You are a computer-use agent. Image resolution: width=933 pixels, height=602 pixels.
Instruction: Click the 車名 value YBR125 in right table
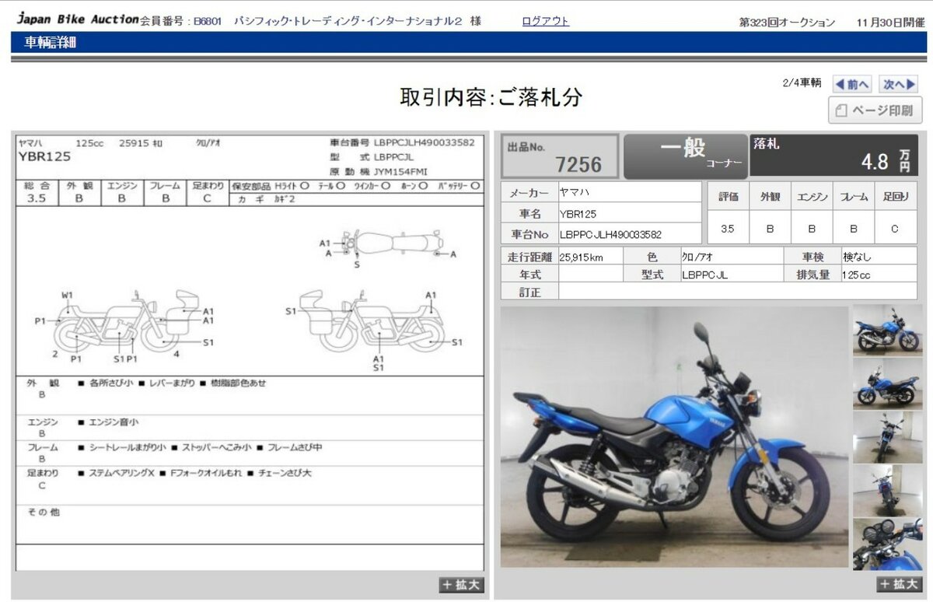[578, 214]
